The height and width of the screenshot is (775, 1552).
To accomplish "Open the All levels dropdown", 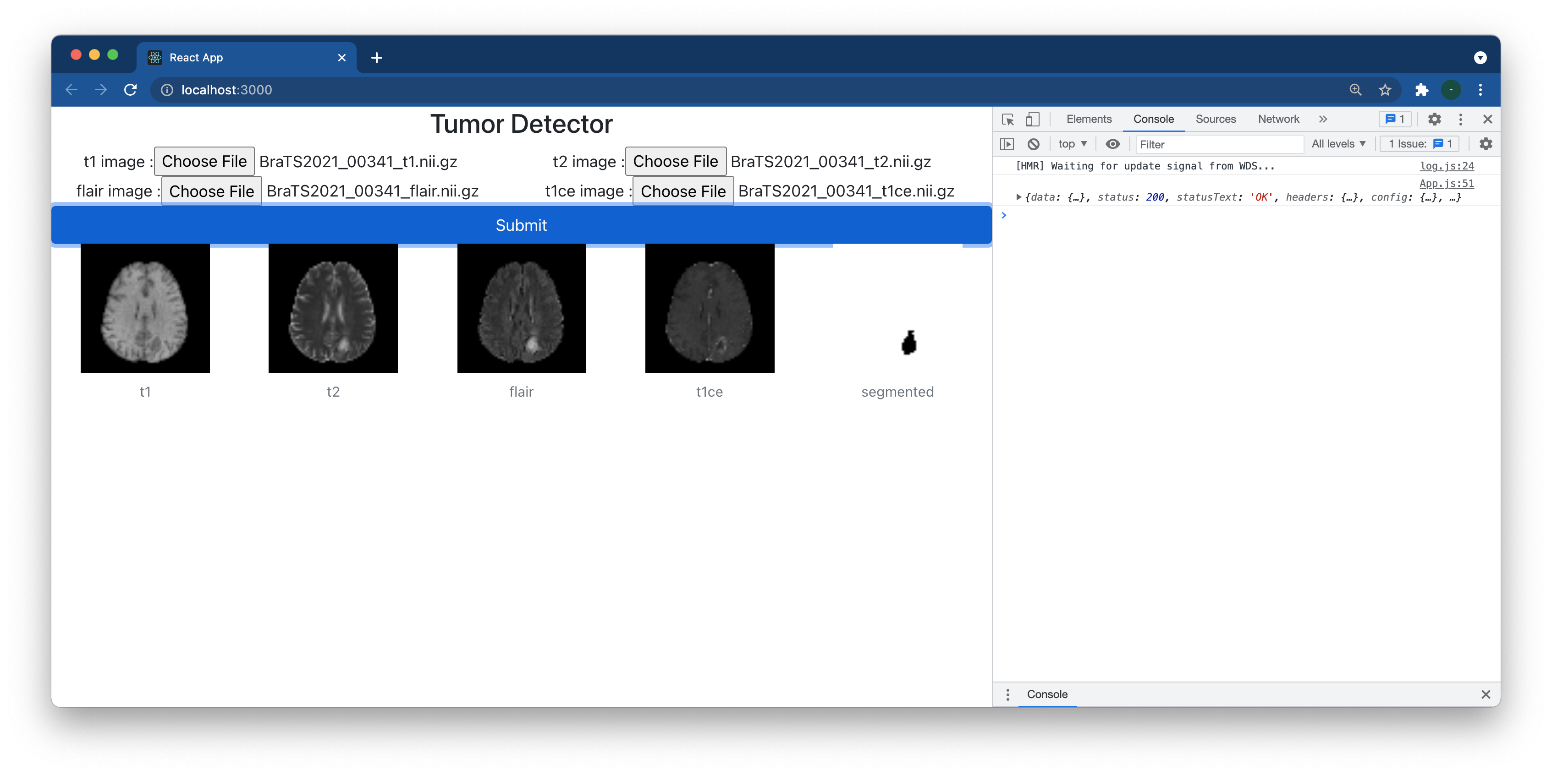I will pyautogui.click(x=1338, y=144).
